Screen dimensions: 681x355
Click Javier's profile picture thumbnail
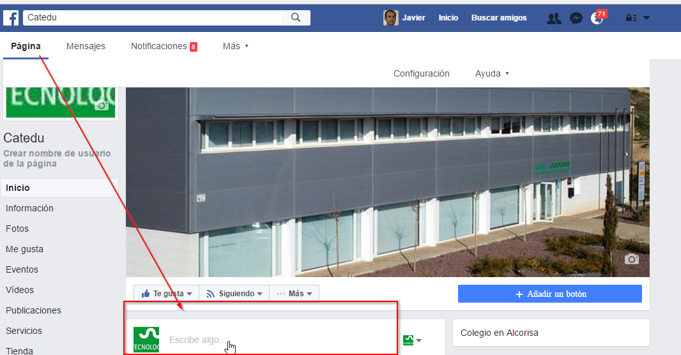(390, 18)
